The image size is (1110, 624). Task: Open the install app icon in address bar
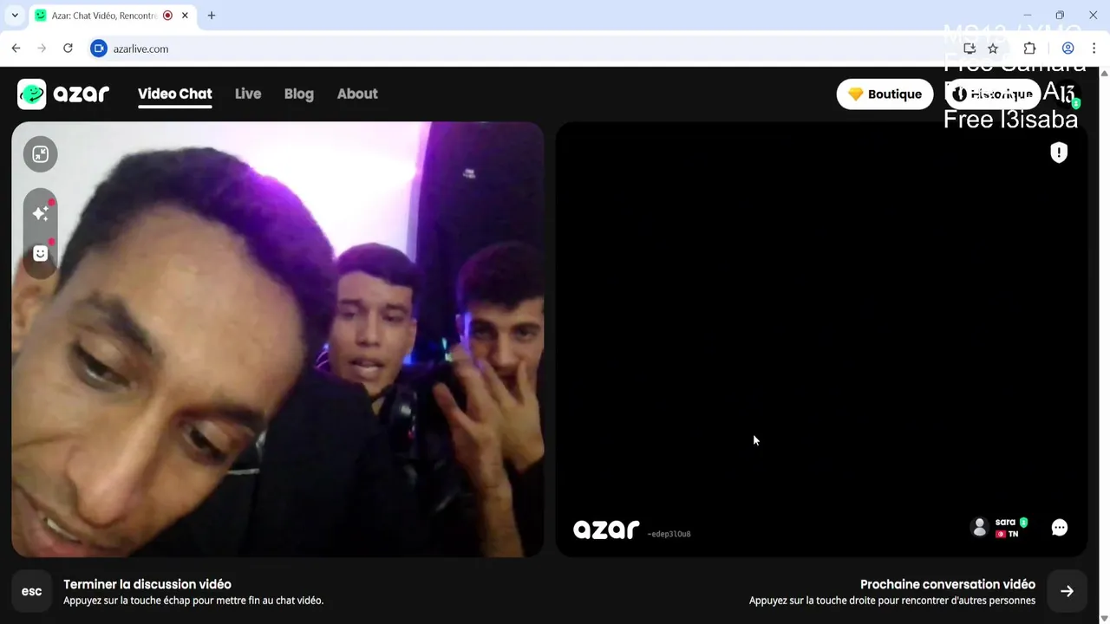coord(970,49)
